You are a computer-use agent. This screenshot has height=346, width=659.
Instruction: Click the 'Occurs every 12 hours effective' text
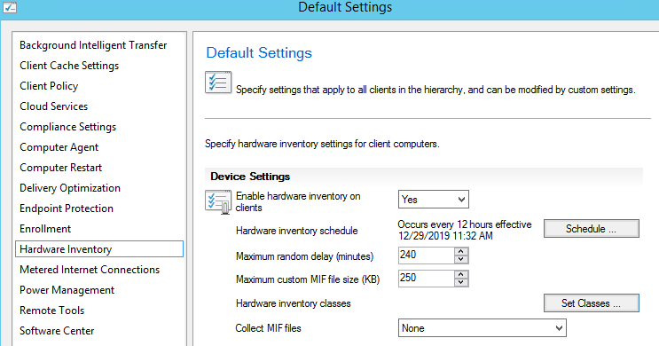click(465, 224)
